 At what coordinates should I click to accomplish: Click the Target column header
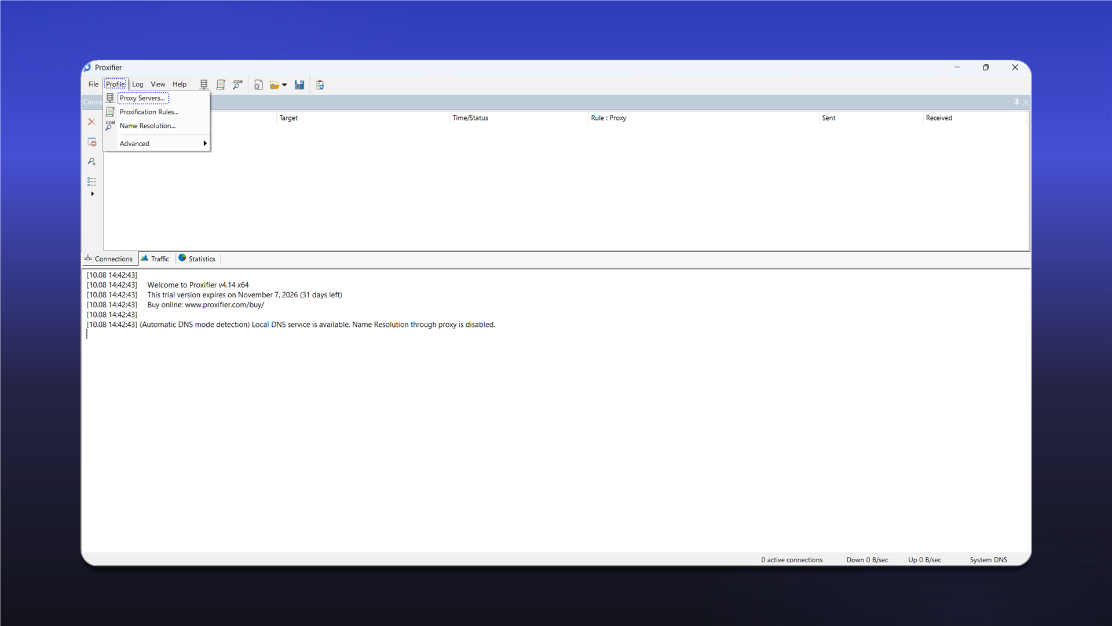pos(363,118)
